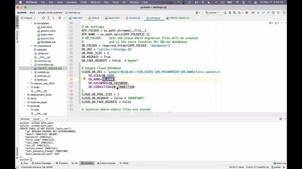
Task: Select the Local terminal tab
Action: coord(36,119)
